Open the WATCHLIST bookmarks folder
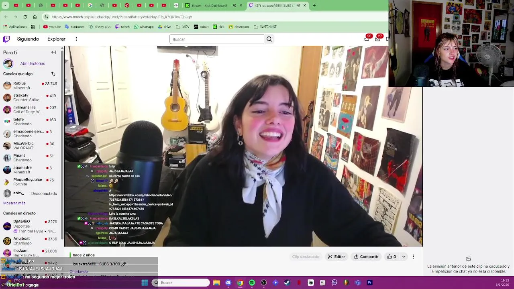This screenshot has width=514, height=289. [x=265, y=27]
